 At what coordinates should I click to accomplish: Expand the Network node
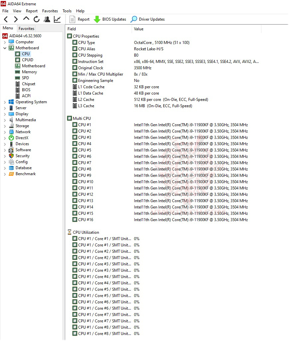(5, 132)
